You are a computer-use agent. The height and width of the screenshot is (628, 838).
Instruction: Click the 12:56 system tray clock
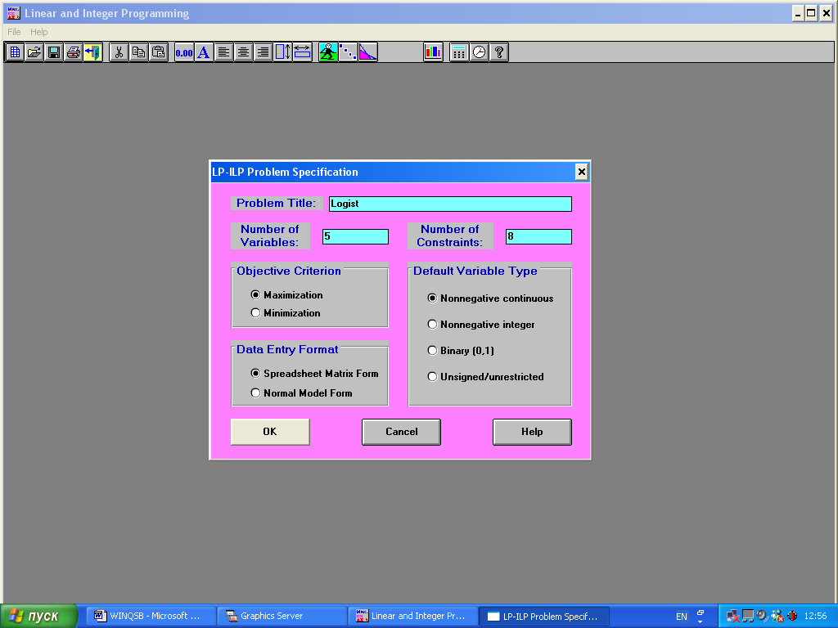click(816, 617)
